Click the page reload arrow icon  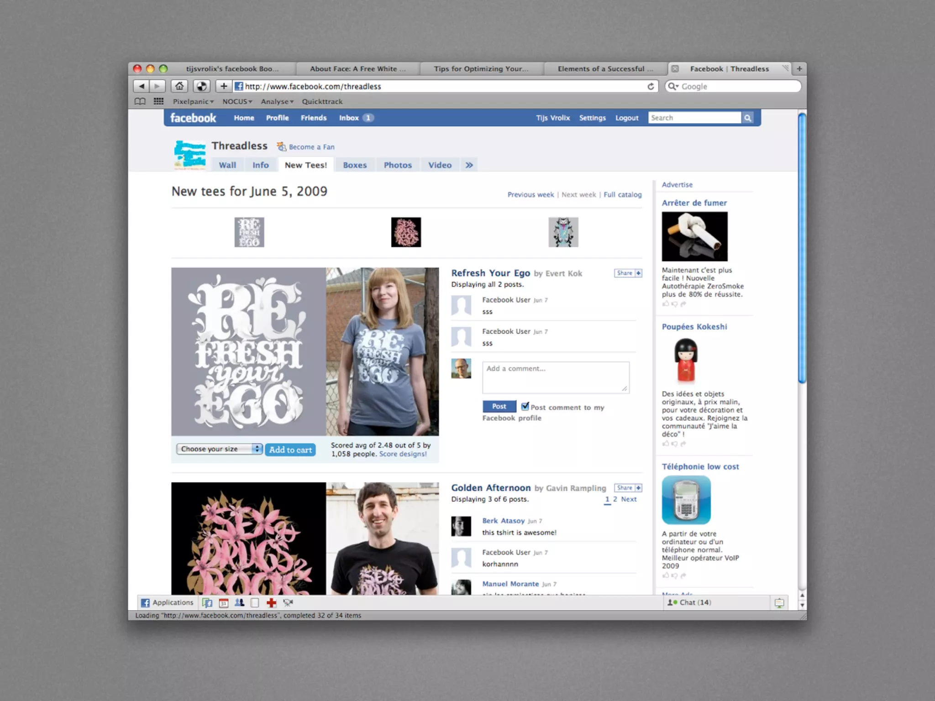pos(651,86)
